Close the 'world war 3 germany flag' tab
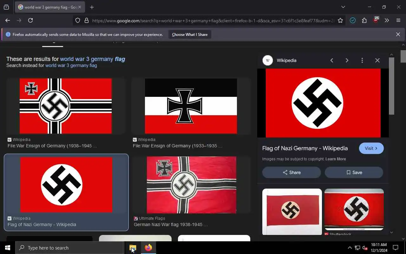 point(80,7)
